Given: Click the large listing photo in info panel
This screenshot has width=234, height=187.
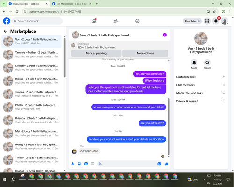Looking at the screenshot, I should [201, 38].
